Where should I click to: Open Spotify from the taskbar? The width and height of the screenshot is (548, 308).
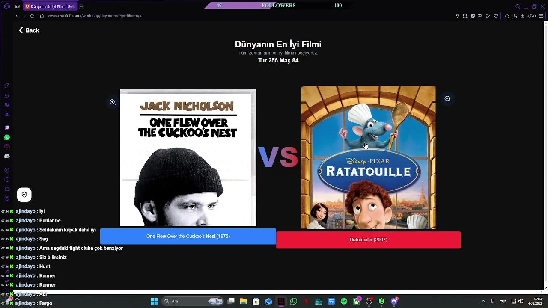344,301
